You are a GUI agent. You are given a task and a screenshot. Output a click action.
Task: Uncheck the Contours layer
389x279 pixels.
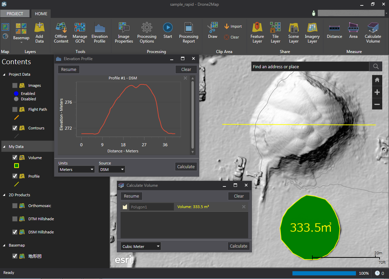coord(15,128)
